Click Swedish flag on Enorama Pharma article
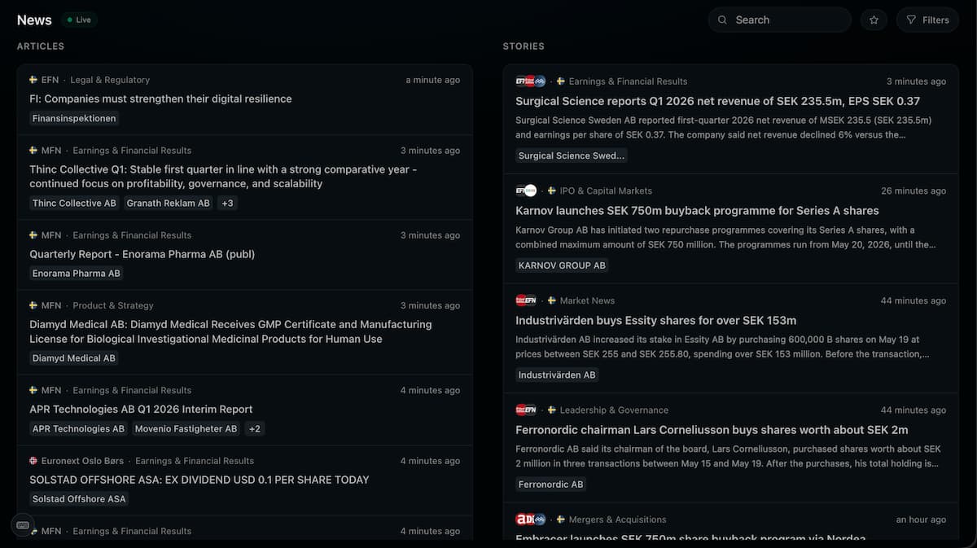The image size is (977, 548). [x=33, y=235]
